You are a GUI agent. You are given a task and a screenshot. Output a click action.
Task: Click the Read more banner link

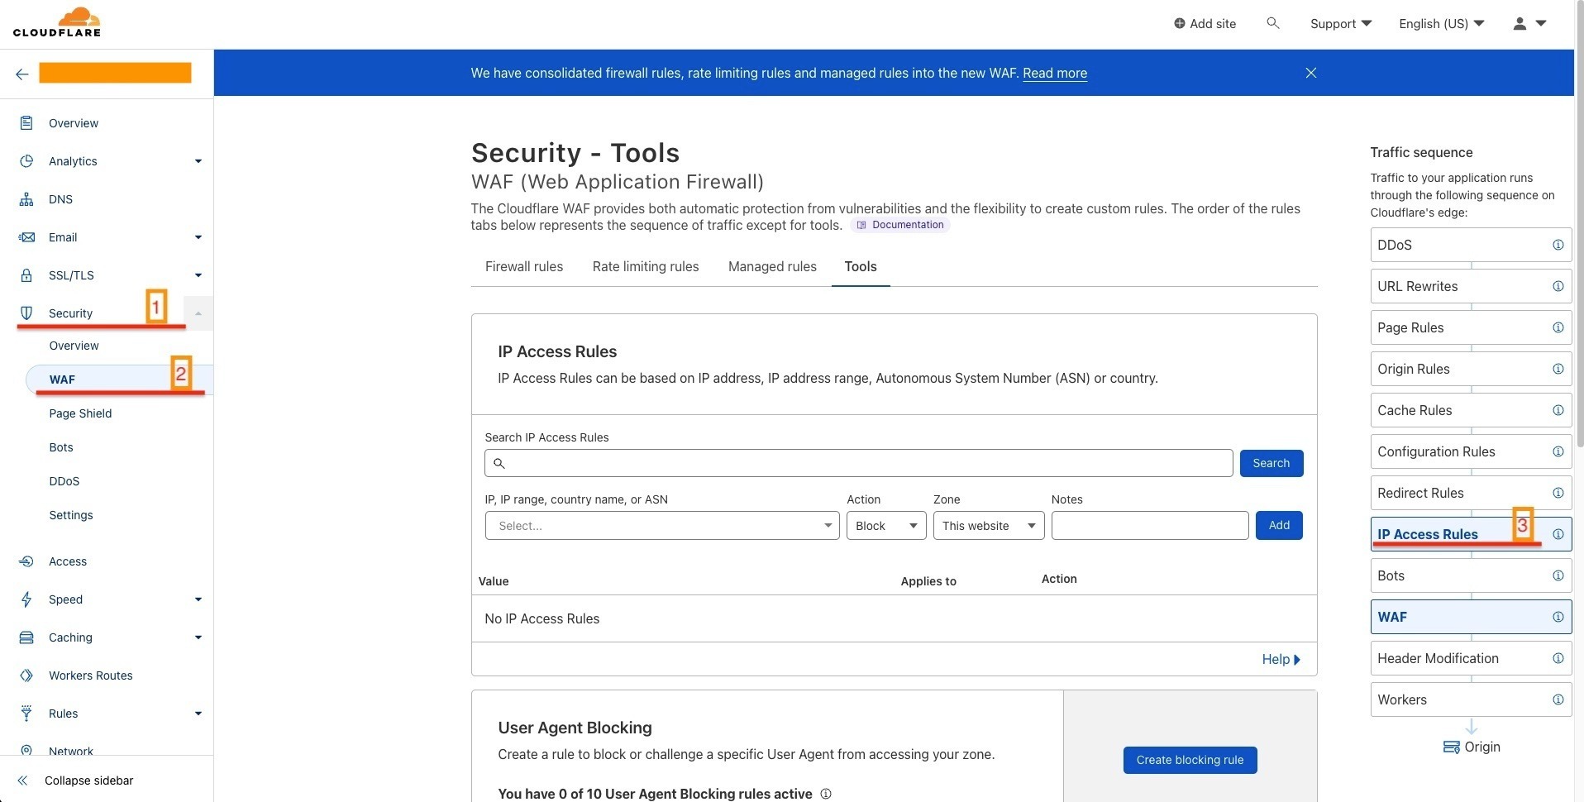point(1055,73)
